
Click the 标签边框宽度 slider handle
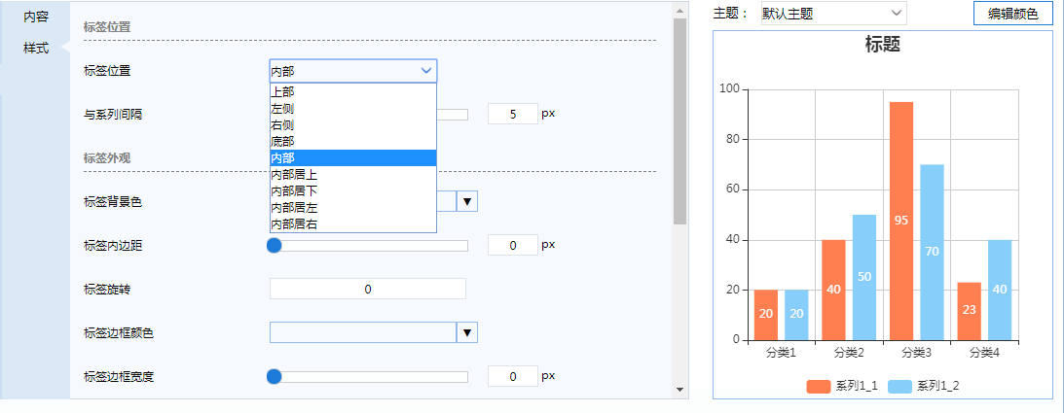[275, 376]
